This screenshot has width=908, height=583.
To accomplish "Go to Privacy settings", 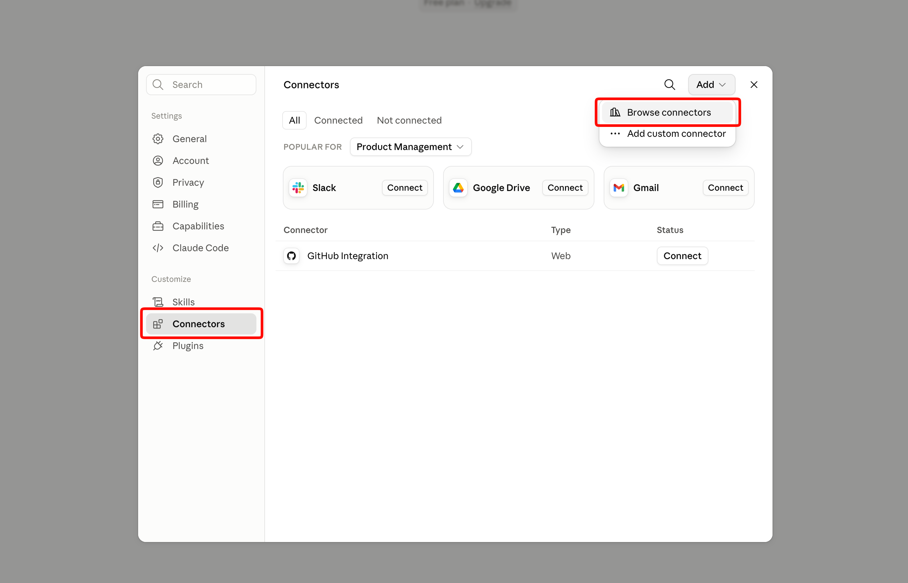I will tap(201, 182).
